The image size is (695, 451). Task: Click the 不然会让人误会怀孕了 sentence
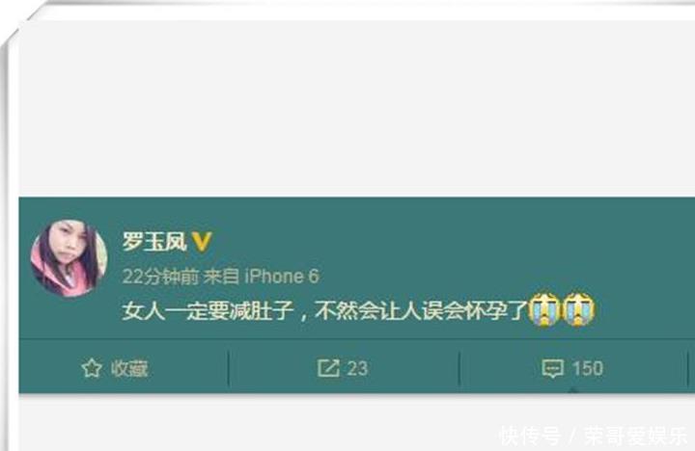coord(422,310)
